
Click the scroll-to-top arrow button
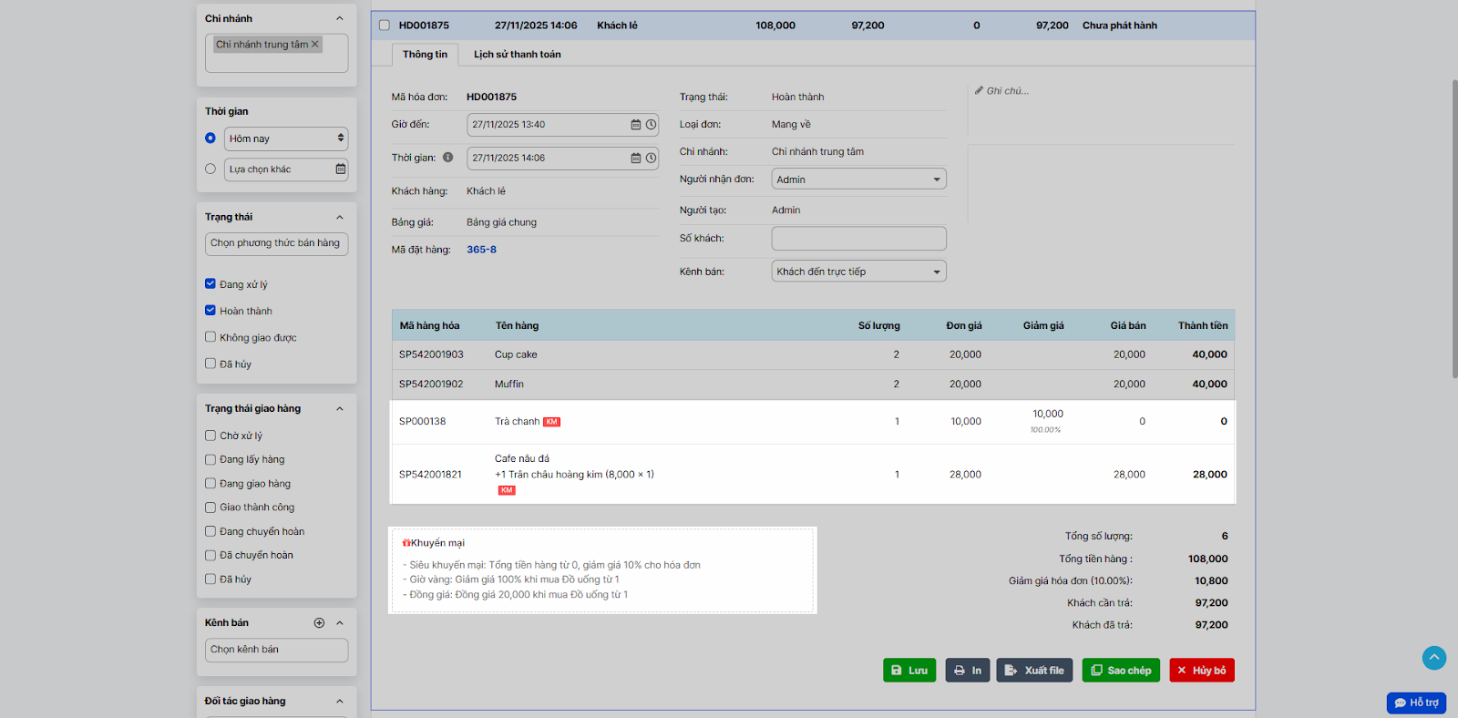coord(1433,657)
